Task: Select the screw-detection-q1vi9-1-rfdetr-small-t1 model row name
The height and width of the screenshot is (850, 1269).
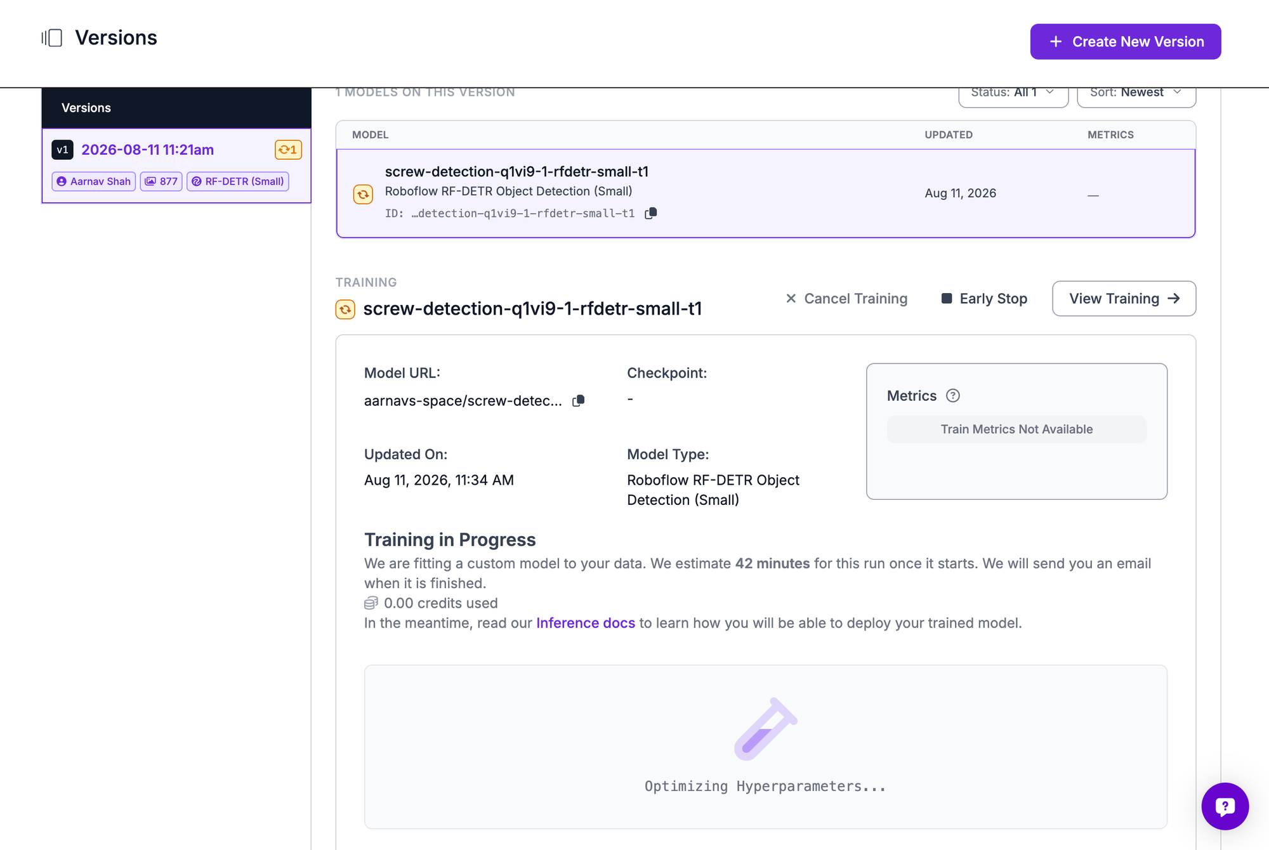Action: coord(516,172)
